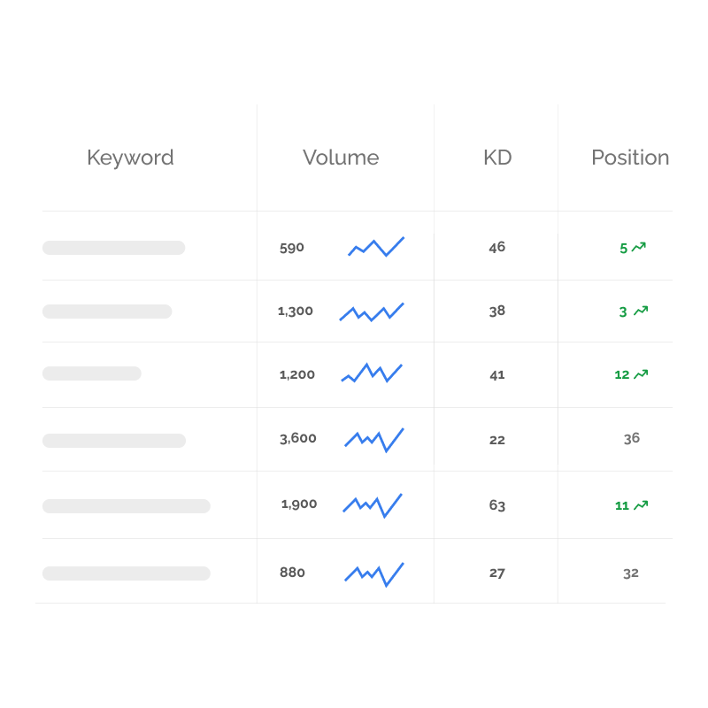This screenshot has width=708, height=708.
Task: Click the KD value 63
Action: (x=497, y=505)
